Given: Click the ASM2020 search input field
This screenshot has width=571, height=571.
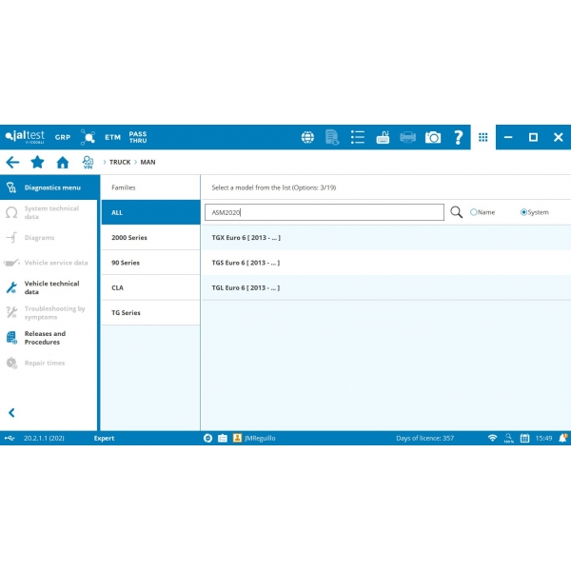Looking at the screenshot, I should [325, 212].
